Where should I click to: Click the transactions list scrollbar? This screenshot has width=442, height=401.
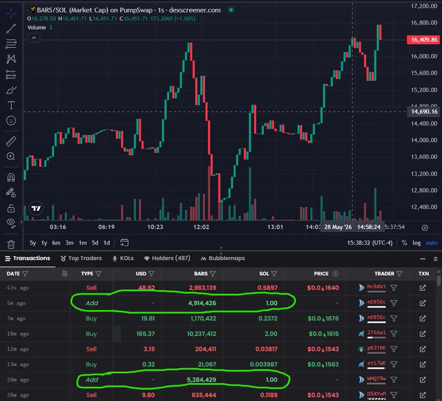coord(438,281)
